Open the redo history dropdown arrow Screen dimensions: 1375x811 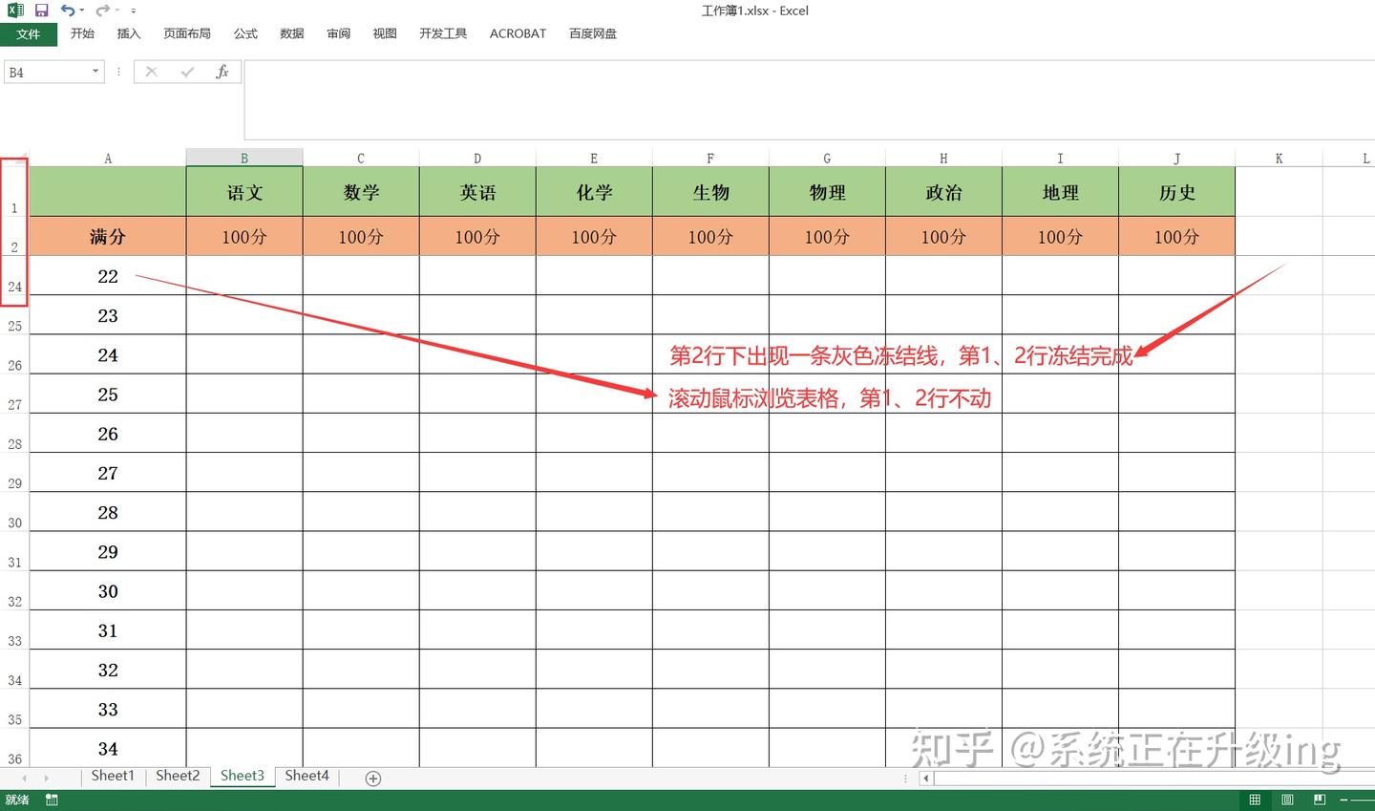point(116,11)
